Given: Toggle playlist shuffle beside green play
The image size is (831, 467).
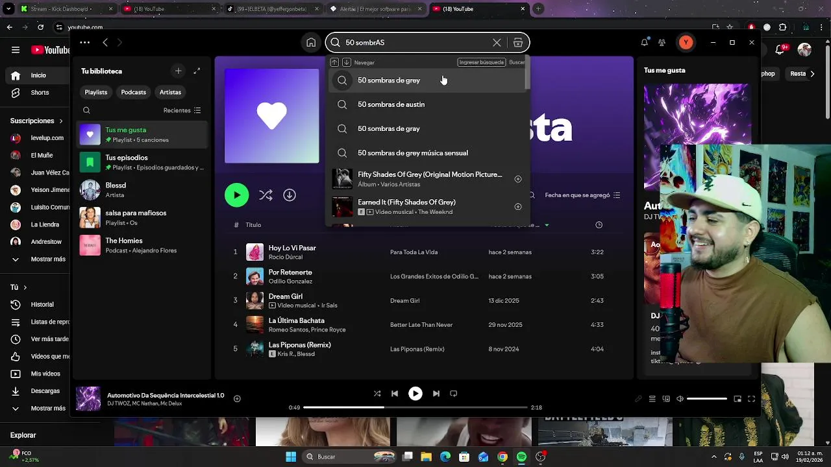Looking at the screenshot, I should pos(266,195).
